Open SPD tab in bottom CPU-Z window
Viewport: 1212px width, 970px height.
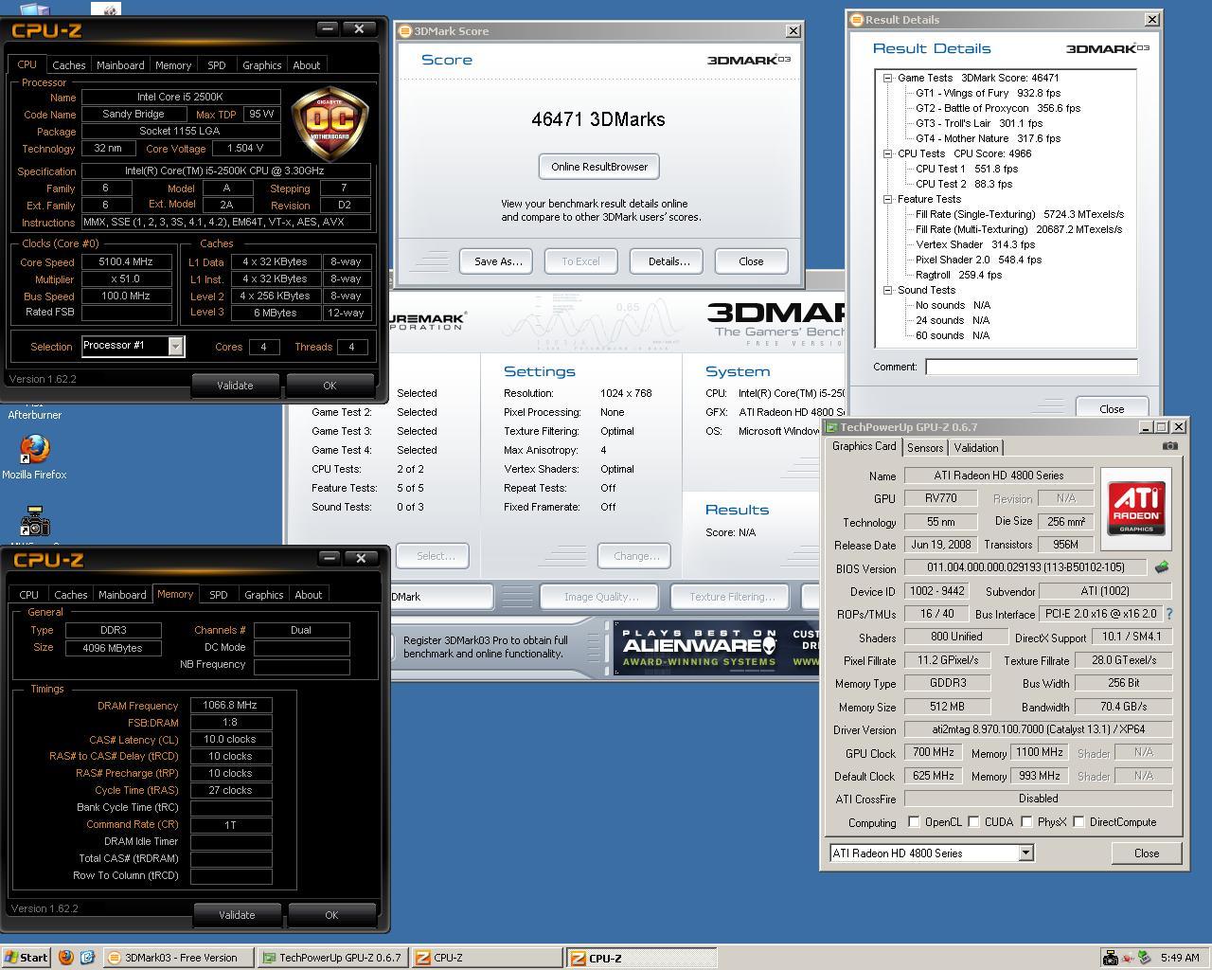coord(218,595)
